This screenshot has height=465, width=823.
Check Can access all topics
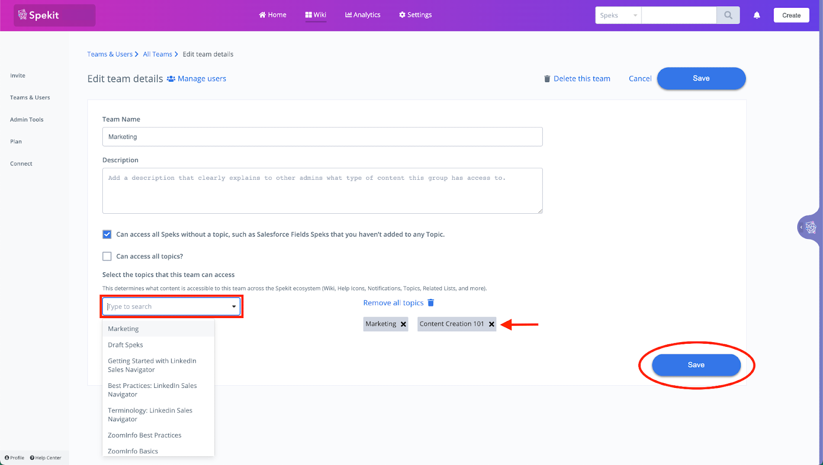click(107, 256)
